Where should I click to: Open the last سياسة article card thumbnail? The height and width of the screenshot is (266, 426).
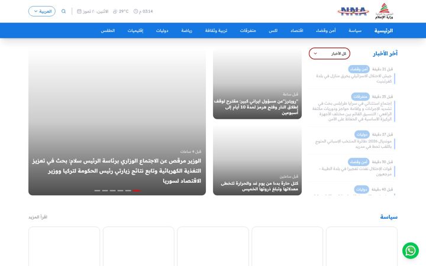tap(64, 246)
